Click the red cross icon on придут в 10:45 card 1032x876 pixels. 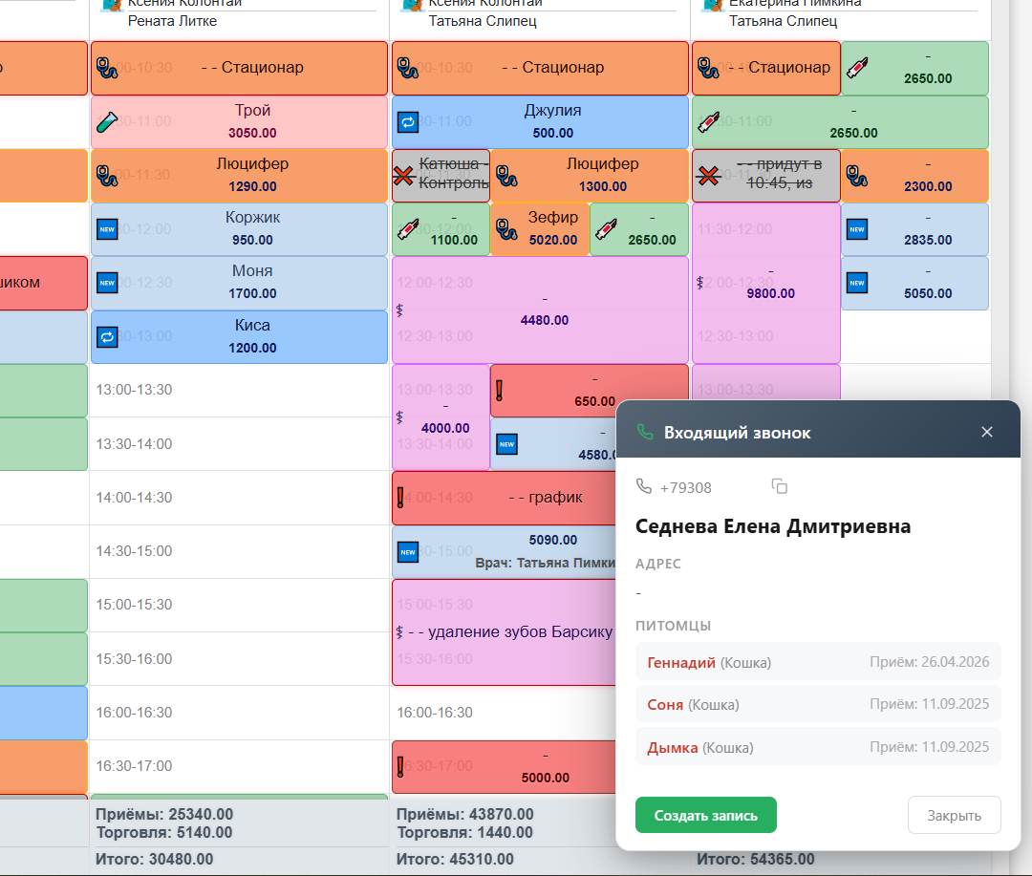708,176
